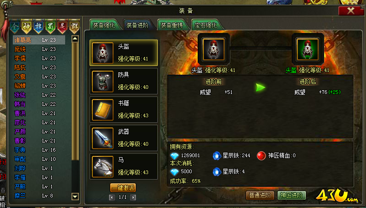
Task: Go to next equipment page arrow
Action: coord(133,197)
